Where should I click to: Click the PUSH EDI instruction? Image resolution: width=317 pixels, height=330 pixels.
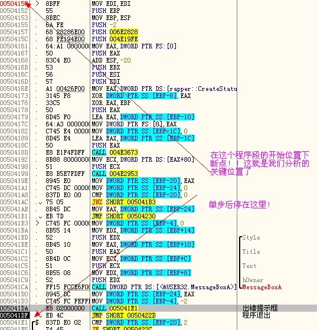(106, 81)
